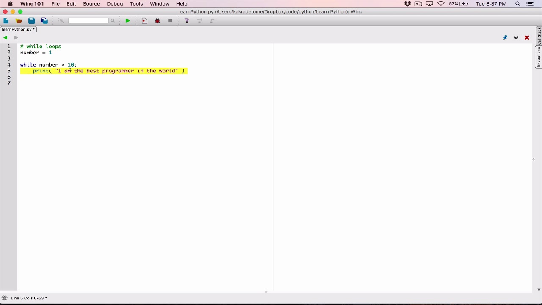Screen dimensions: 542x305
Task: Click the screen recording camera menu bar icon
Action: [x=418, y=4]
